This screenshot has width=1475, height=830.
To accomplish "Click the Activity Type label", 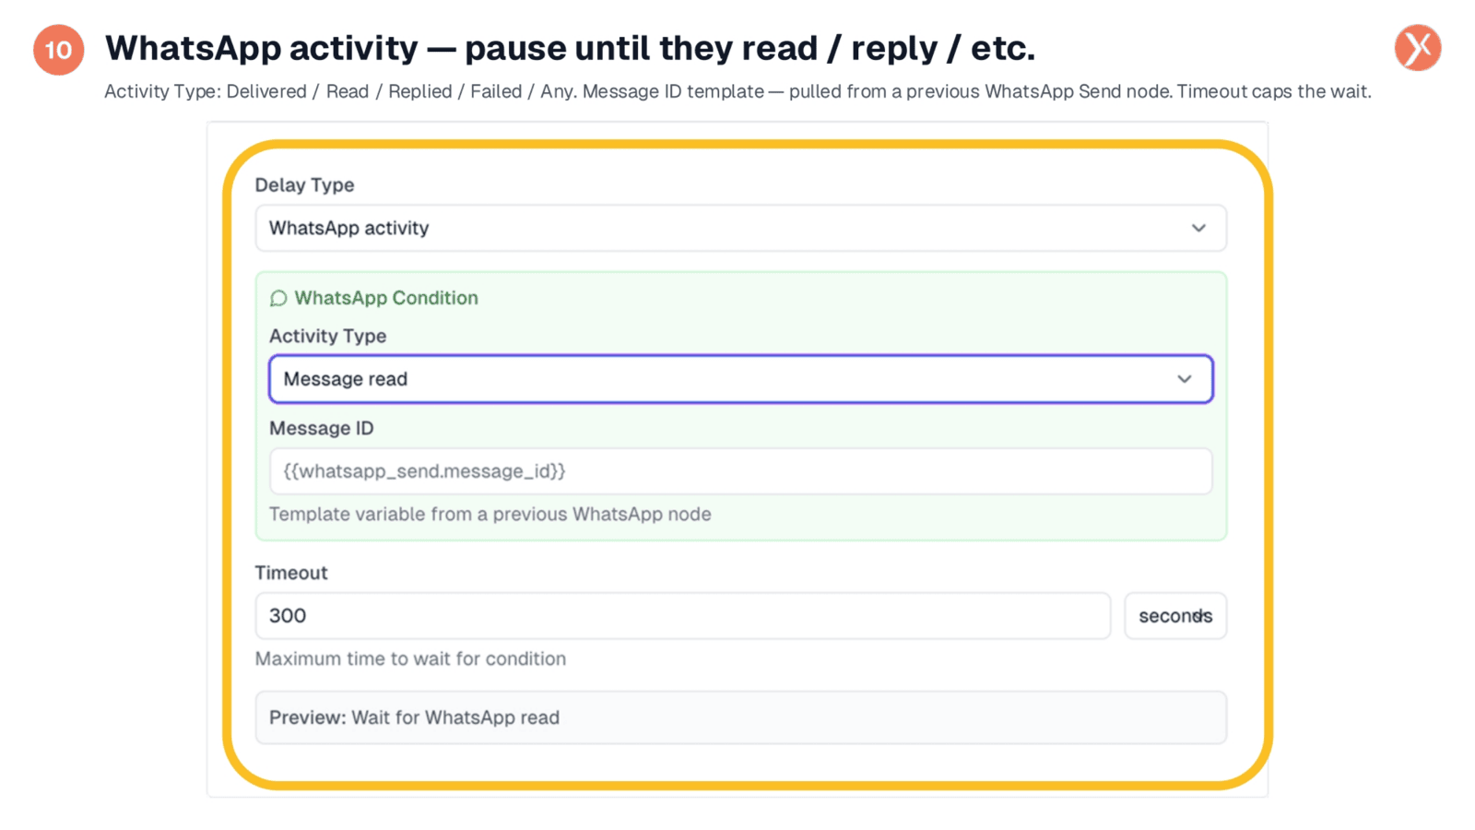I will [x=327, y=336].
